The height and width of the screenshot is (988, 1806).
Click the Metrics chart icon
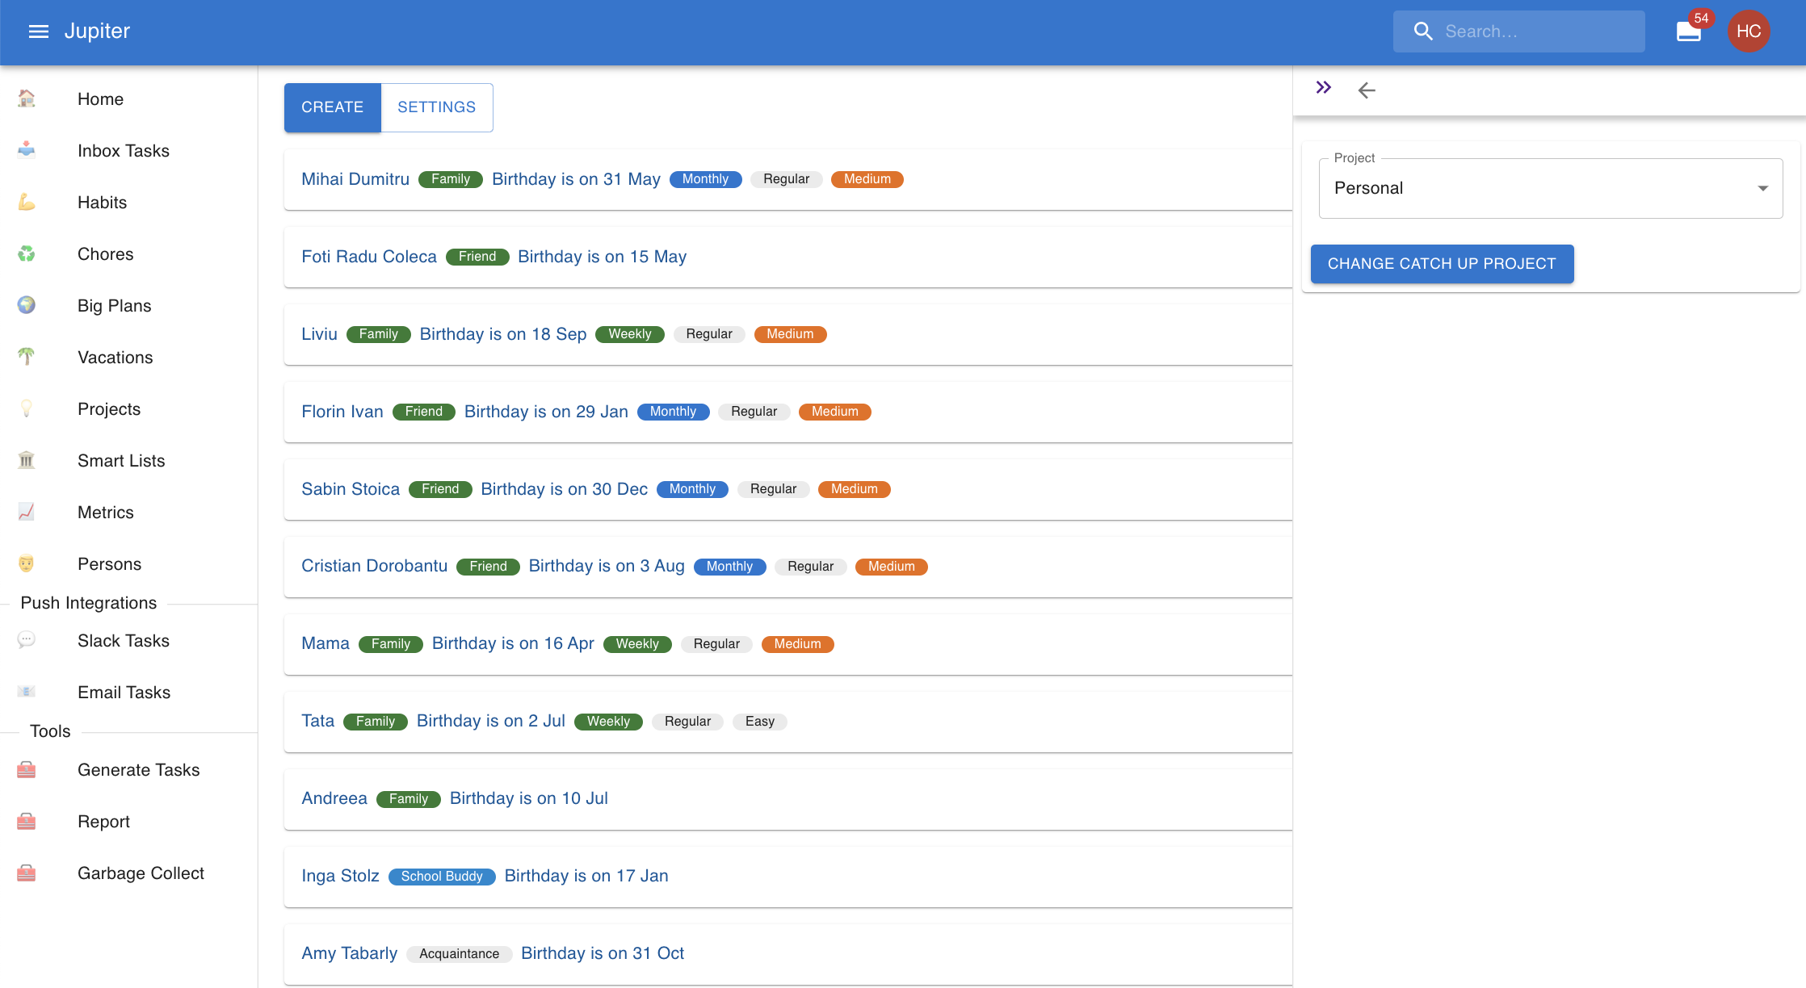(27, 512)
